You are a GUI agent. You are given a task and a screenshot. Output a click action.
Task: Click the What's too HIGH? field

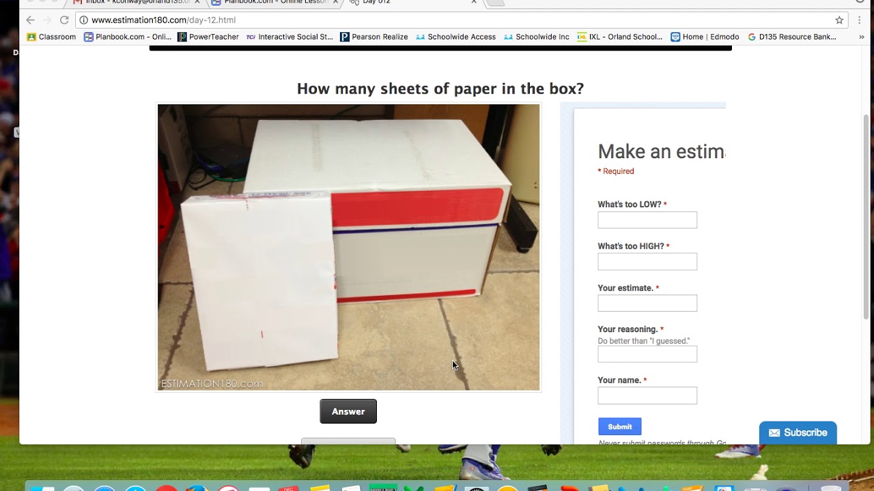click(647, 262)
